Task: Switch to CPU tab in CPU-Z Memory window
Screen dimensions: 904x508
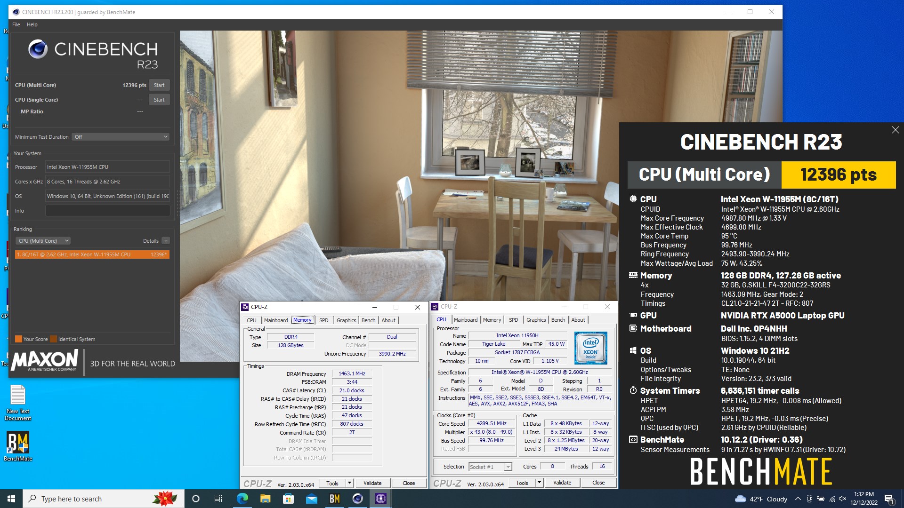Action: tap(252, 320)
